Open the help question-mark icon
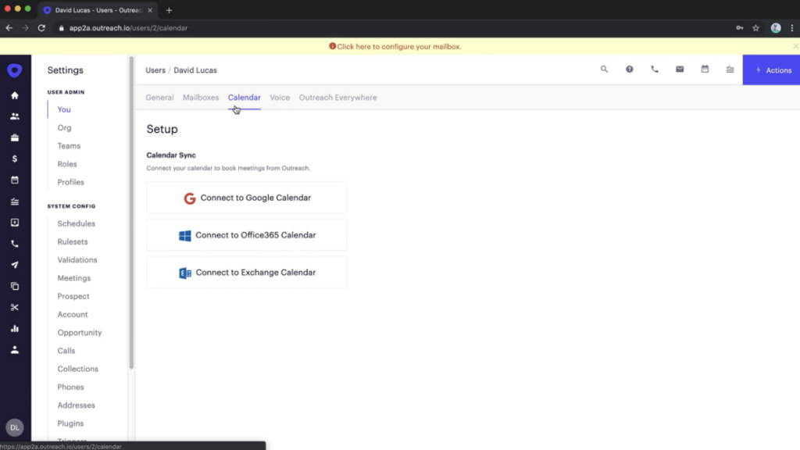The image size is (800, 450). click(x=630, y=70)
